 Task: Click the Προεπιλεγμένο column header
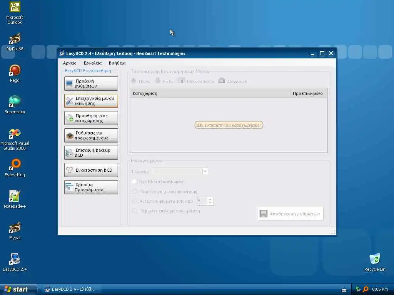[x=309, y=93]
